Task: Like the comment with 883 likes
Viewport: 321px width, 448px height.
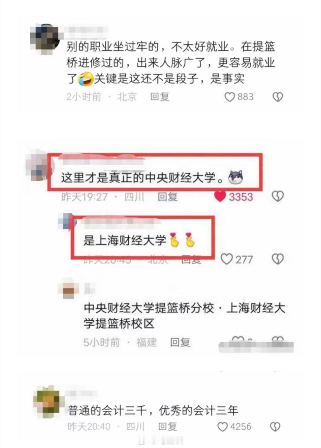Action: (229, 97)
